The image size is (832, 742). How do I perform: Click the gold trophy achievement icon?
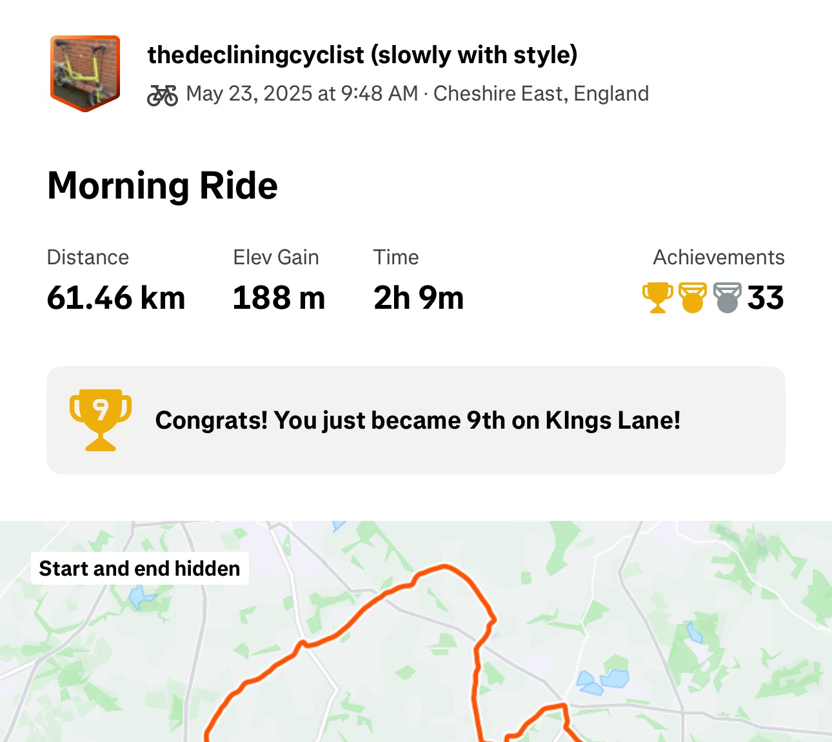[x=658, y=298]
